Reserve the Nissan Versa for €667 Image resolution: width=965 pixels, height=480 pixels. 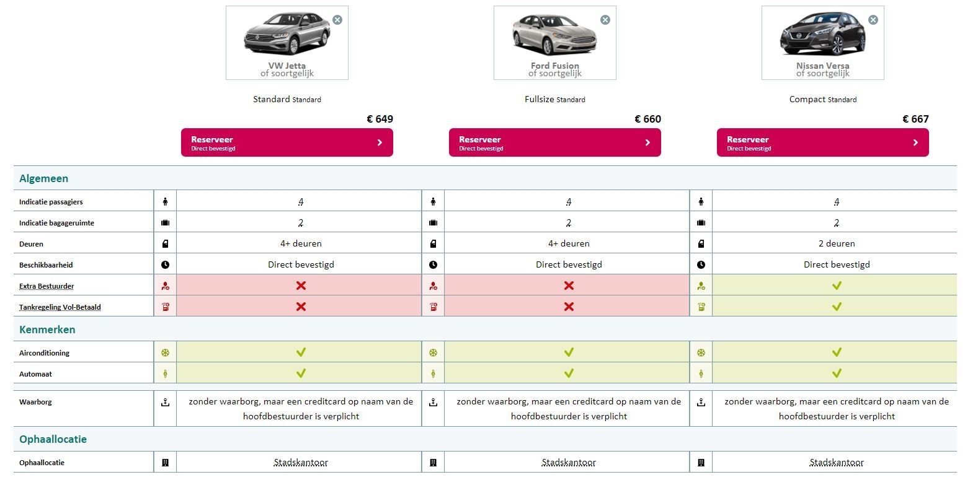point(823,142)
